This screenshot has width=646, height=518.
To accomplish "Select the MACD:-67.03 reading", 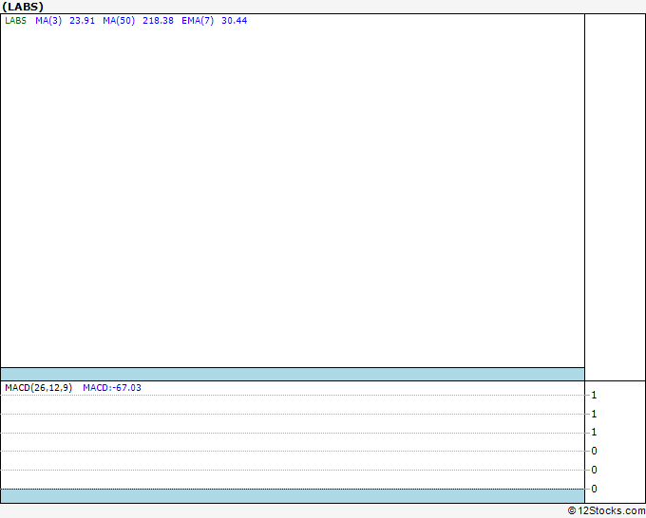I will [112, 388].
